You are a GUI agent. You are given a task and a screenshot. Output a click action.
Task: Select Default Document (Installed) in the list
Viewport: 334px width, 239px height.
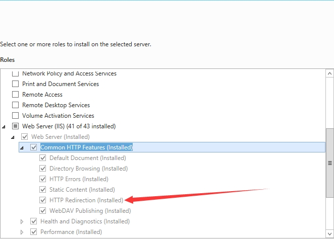tap(88, 158)
